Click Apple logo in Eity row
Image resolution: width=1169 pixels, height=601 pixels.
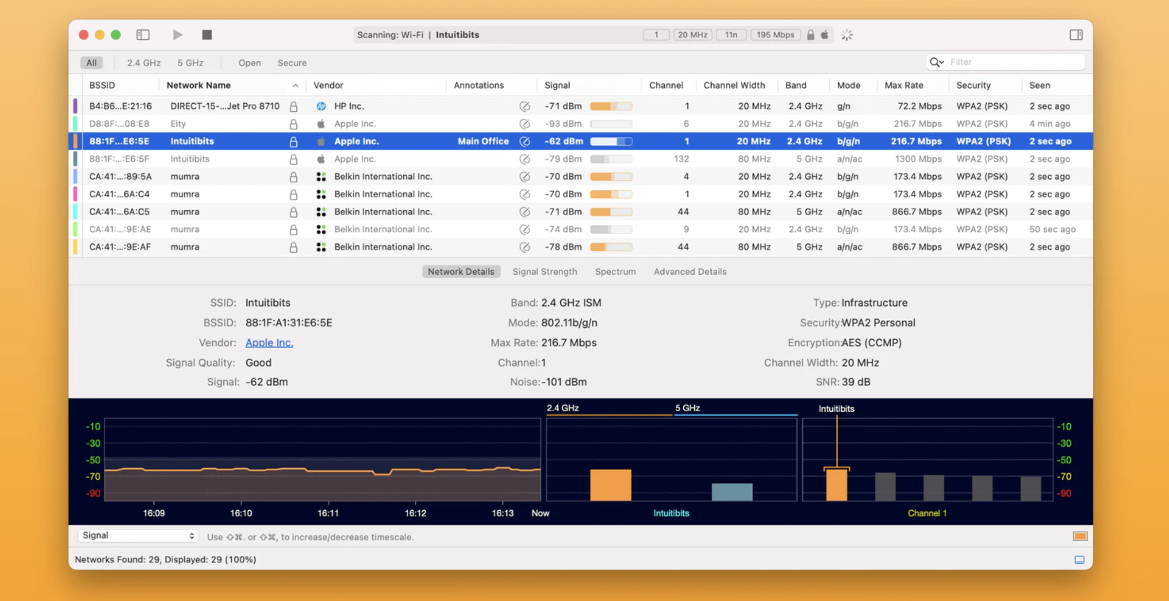click(x=321, y=124)
